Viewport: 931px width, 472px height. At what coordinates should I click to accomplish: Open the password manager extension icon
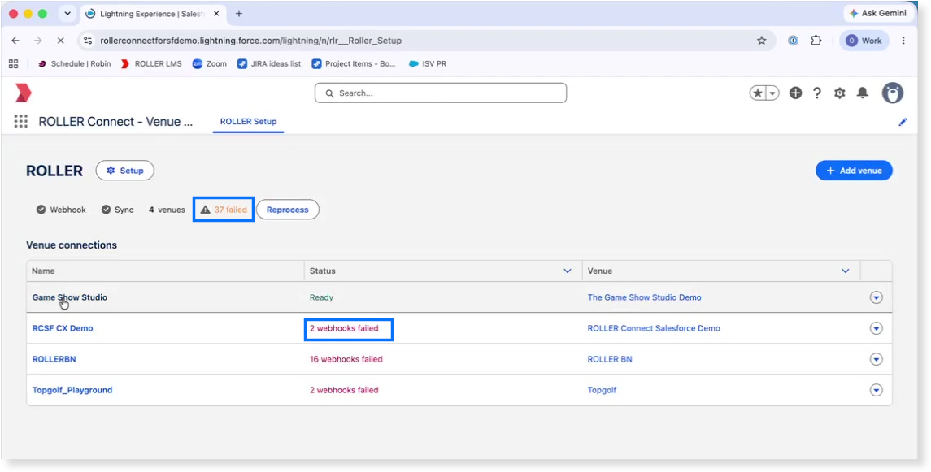coord(793,41)
